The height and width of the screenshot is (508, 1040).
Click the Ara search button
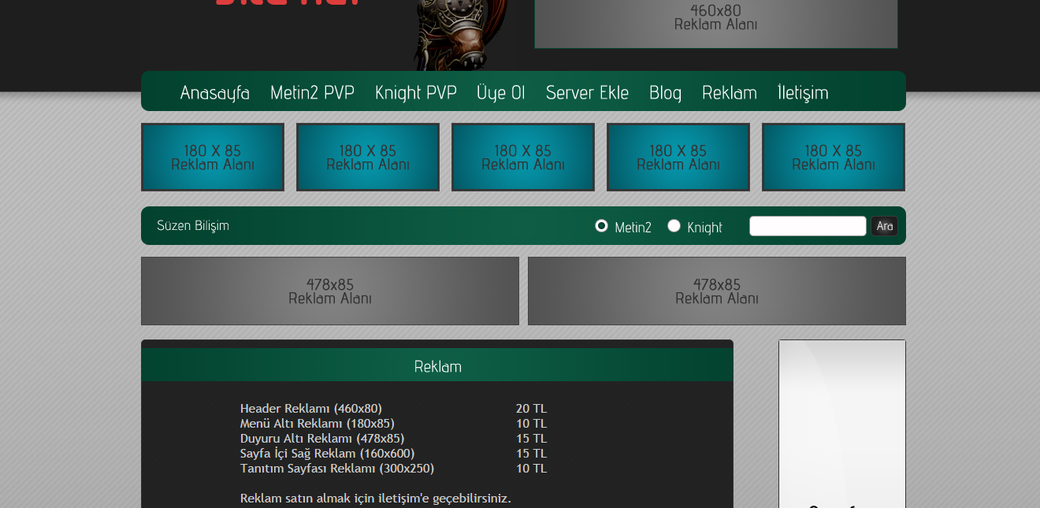pos(885,226)
